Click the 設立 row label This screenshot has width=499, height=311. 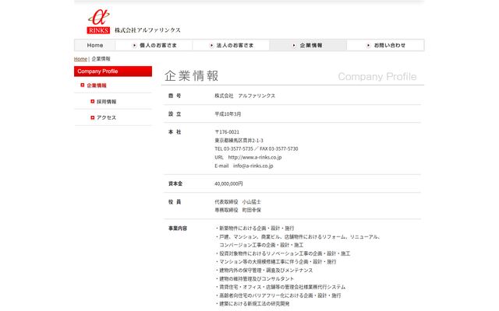coord(175,114)
